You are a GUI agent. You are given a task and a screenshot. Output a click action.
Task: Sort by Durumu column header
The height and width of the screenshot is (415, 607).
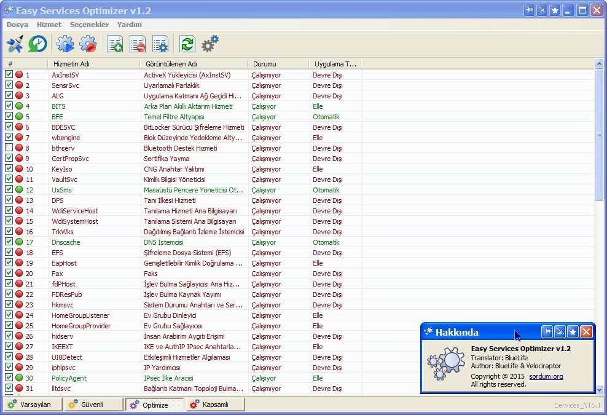278,64
